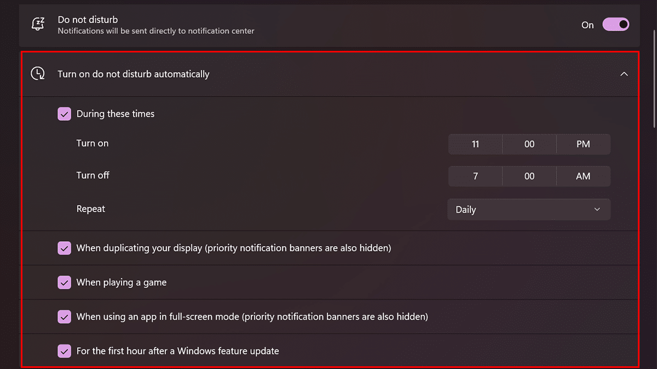
Task: Uncheck When duplicating your display checkbox
Action: tap(65, 248)
